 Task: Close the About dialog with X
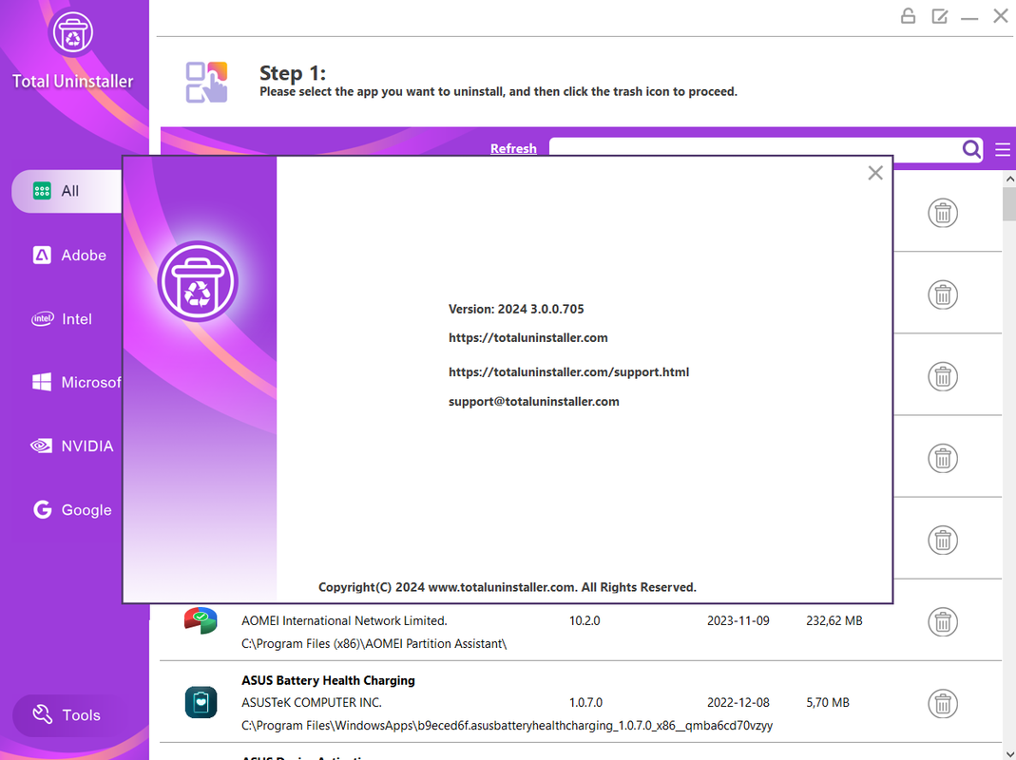pyautogui.click(x=874, y=173)
